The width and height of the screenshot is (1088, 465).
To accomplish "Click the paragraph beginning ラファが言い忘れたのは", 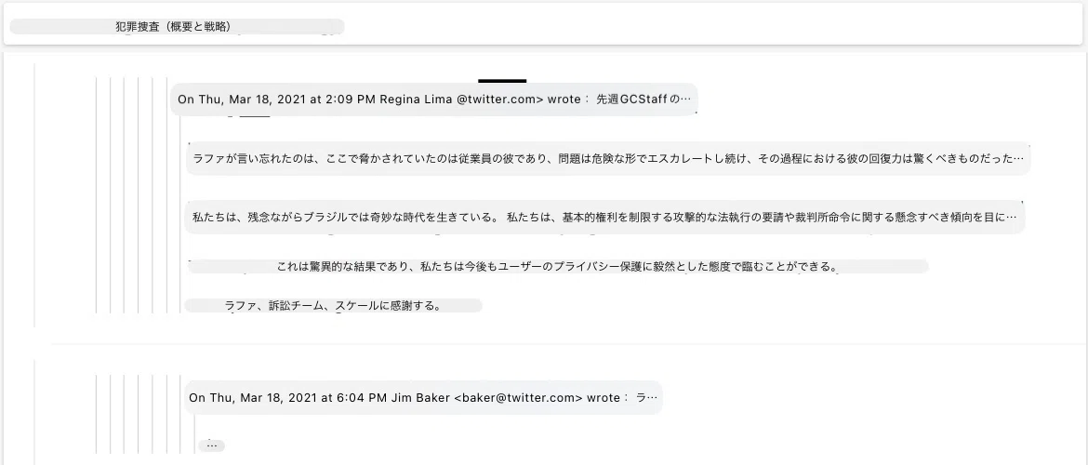I will point(608,159).
